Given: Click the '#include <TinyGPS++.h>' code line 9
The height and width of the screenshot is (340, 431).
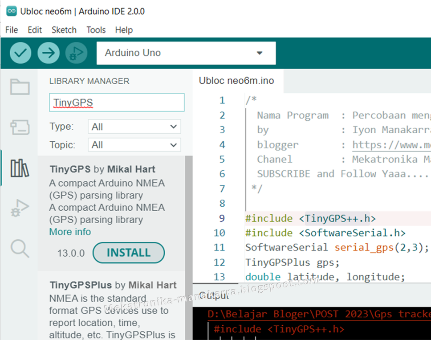Looking at the screenshot, I should pyautogui.click(x=311, y=218).
